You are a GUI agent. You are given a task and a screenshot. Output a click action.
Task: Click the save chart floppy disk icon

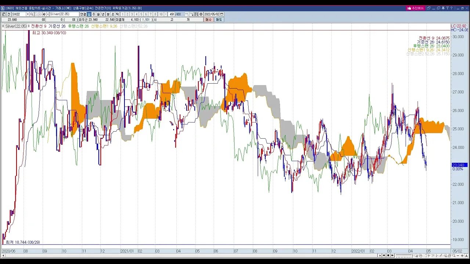[196, 14]
